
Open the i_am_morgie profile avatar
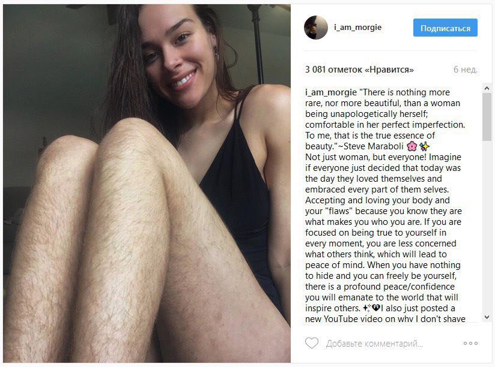click(316, 28)
